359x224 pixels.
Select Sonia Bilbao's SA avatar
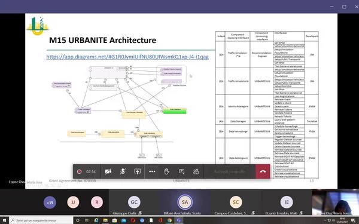tap(185, 202)
